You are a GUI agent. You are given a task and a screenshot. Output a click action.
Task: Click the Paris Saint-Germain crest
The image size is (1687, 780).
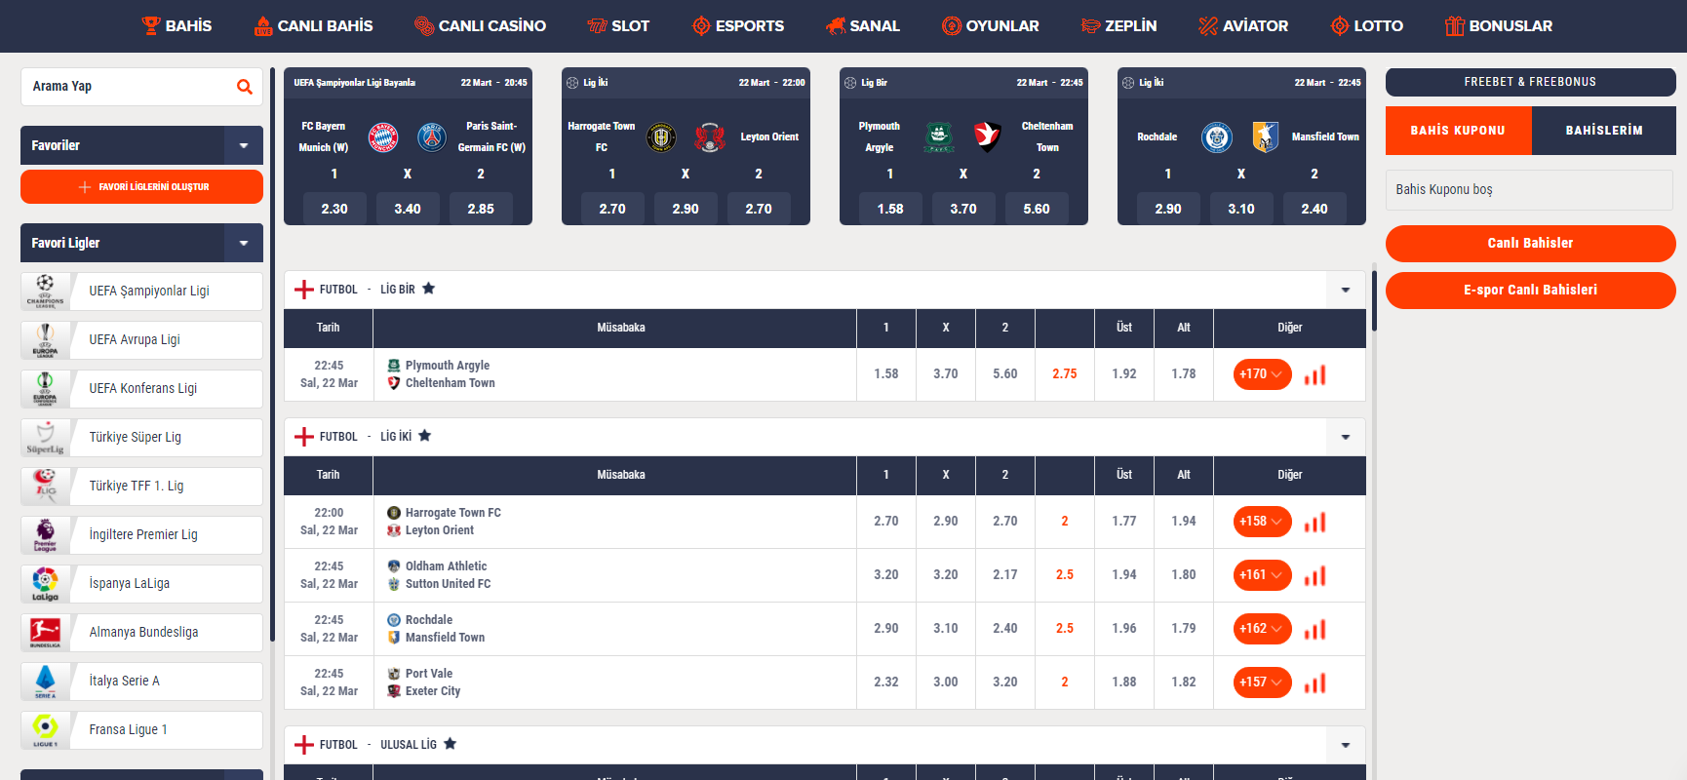pos(432,137)
